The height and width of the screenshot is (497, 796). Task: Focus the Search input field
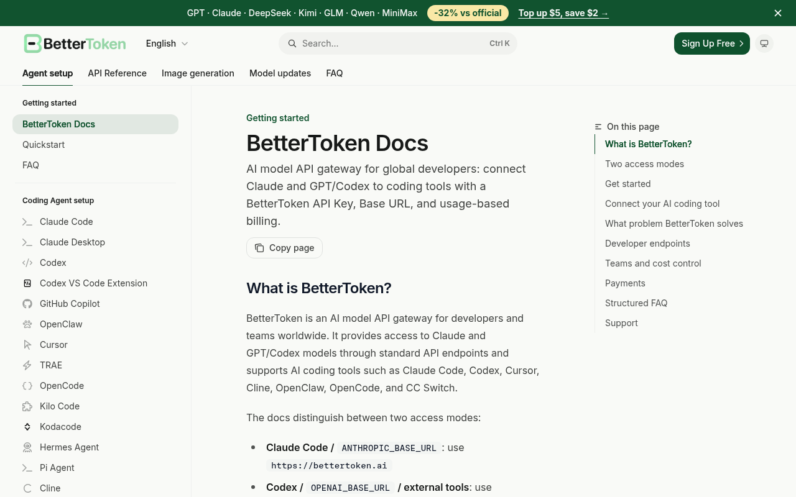click(x=398, y=43)
